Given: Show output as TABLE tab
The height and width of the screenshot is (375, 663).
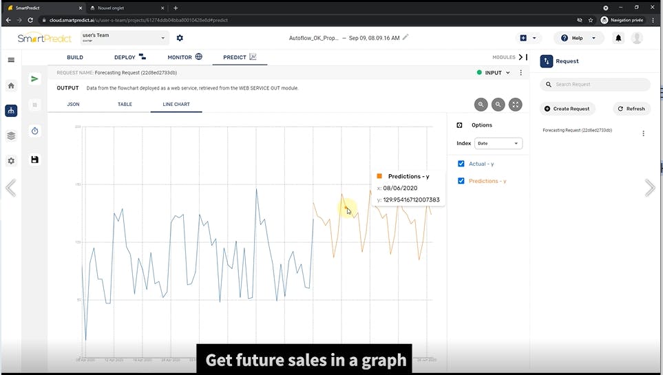Looking at the screenshot, I should click(125, 104).
